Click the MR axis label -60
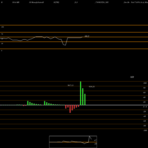 click(144, 121)
